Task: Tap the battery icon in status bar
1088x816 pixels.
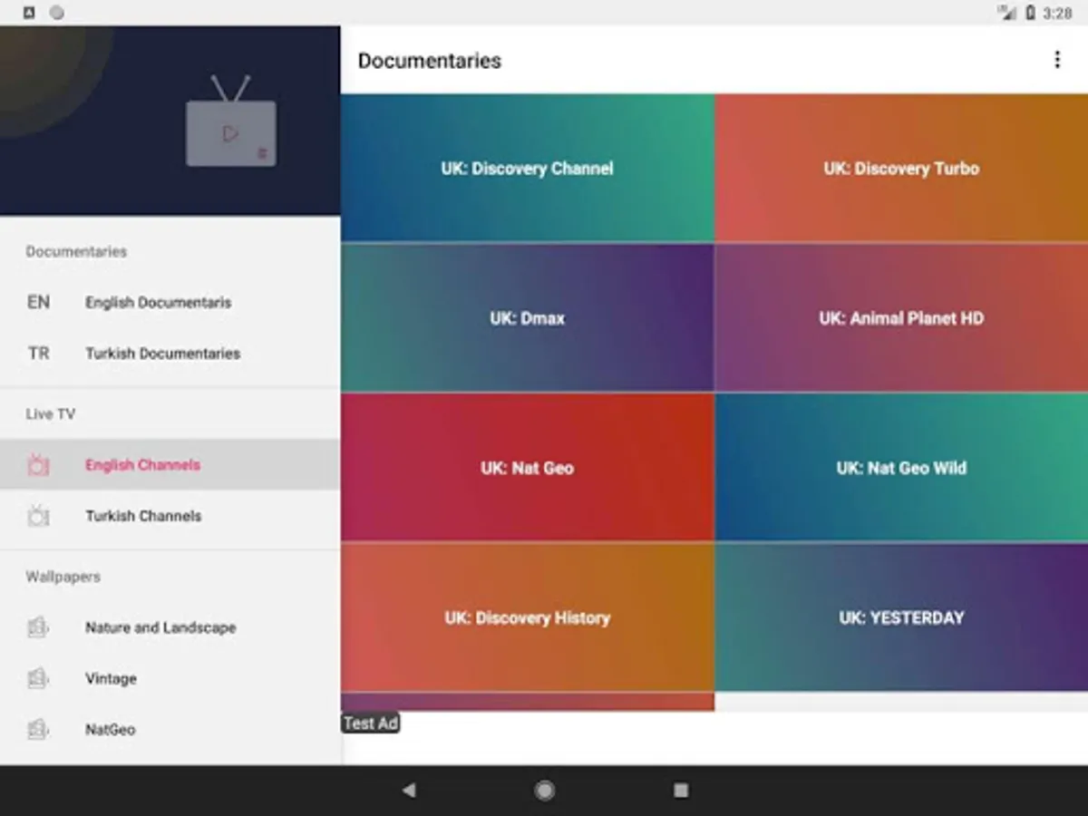Action: point(1030,13)
